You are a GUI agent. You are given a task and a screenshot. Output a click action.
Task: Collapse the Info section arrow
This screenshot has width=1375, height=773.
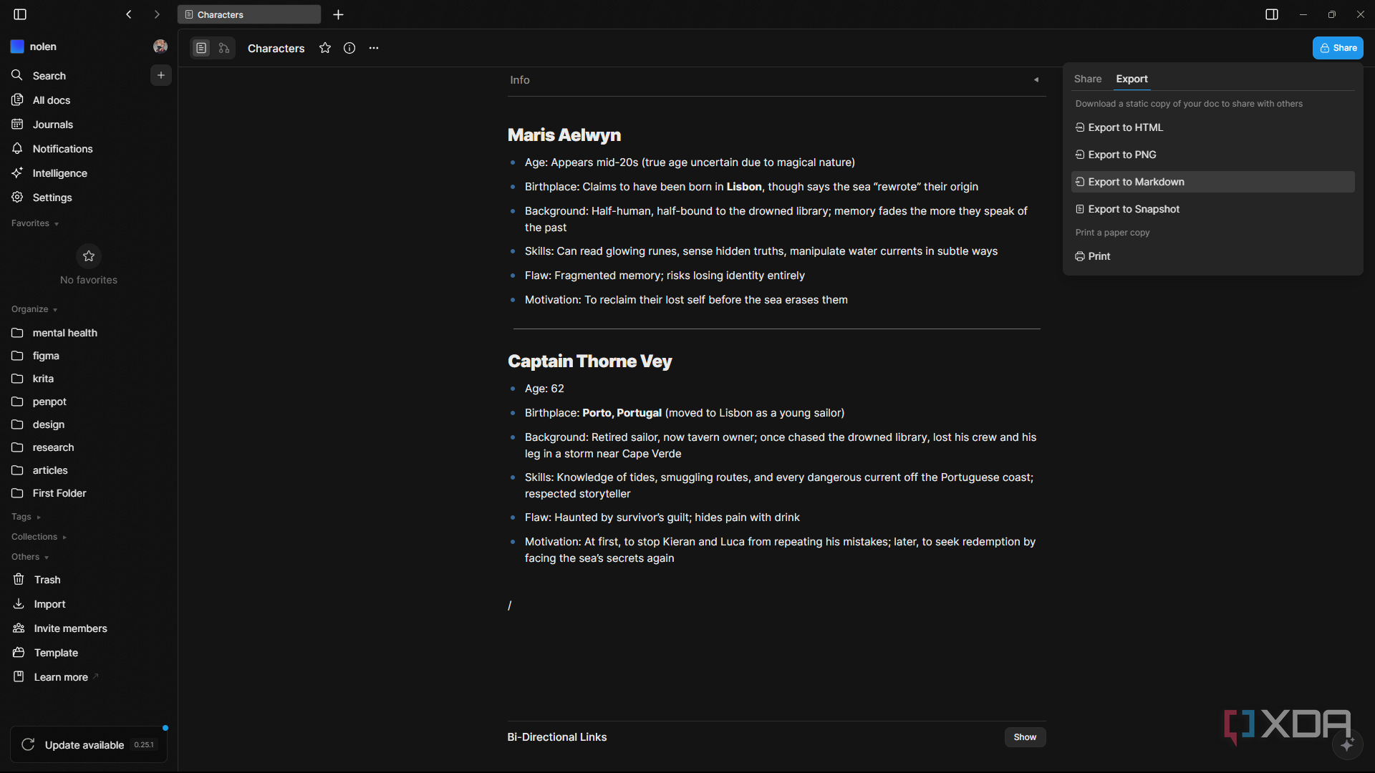coord(1036,80)
